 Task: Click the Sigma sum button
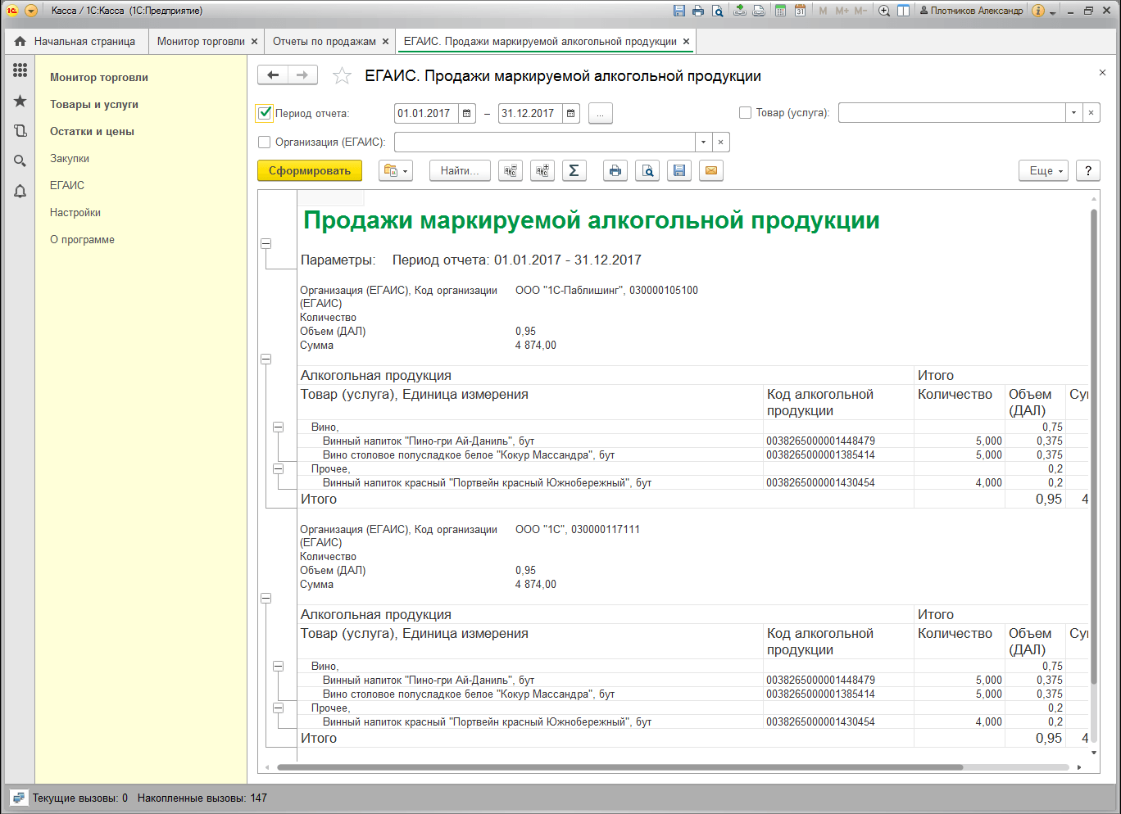(x=574, y=170)
